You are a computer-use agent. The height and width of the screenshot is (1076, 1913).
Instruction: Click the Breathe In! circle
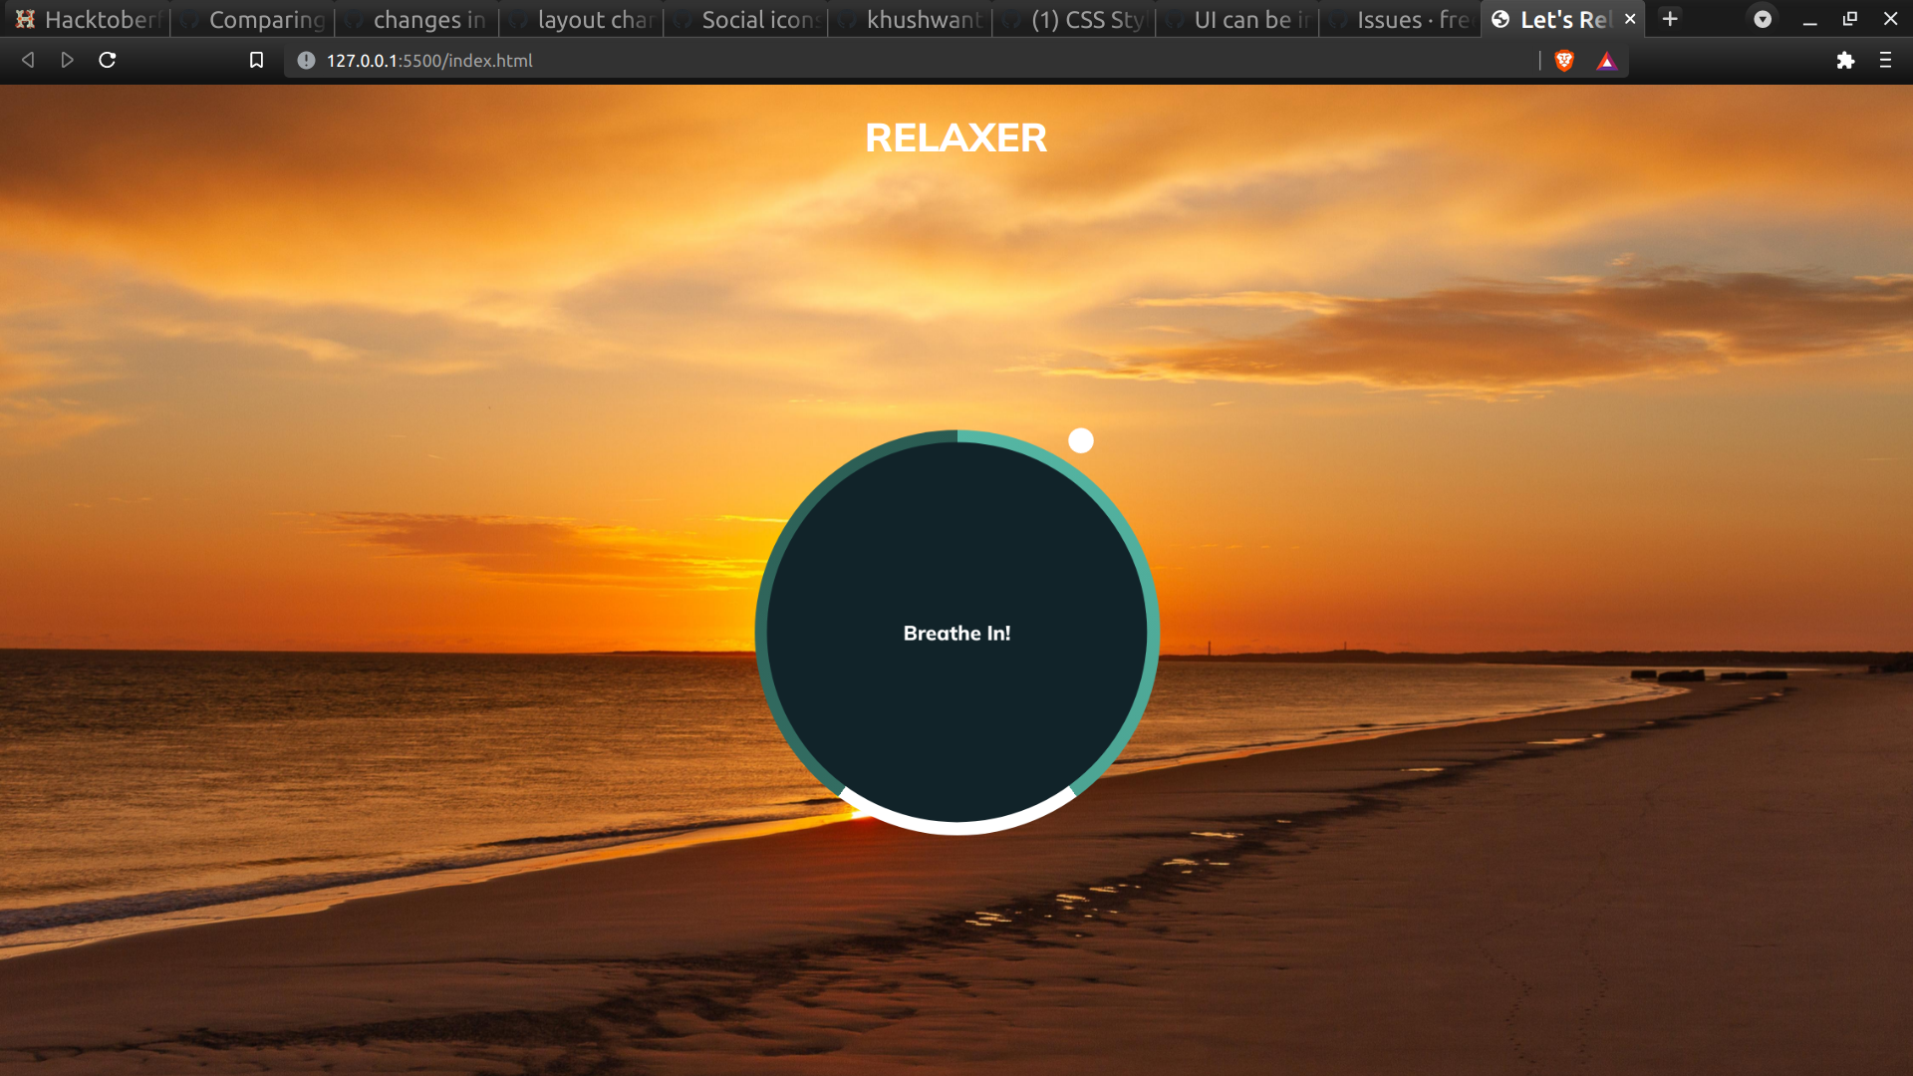click(x=956, y=634)
